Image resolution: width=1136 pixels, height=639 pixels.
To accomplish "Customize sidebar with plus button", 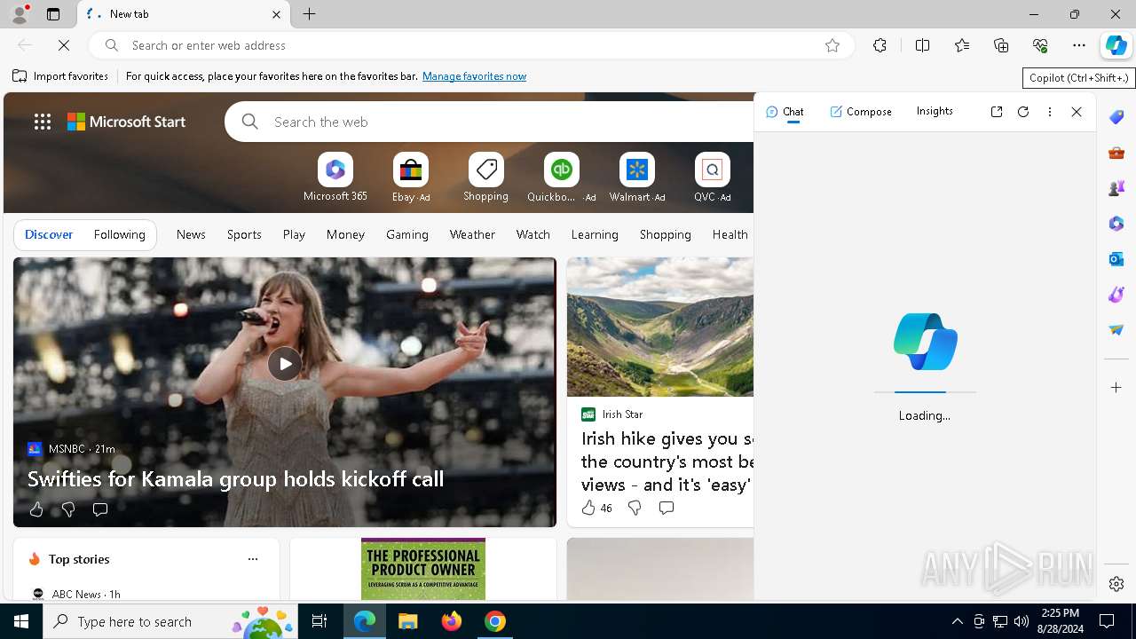I will [x=1116, y=388].
